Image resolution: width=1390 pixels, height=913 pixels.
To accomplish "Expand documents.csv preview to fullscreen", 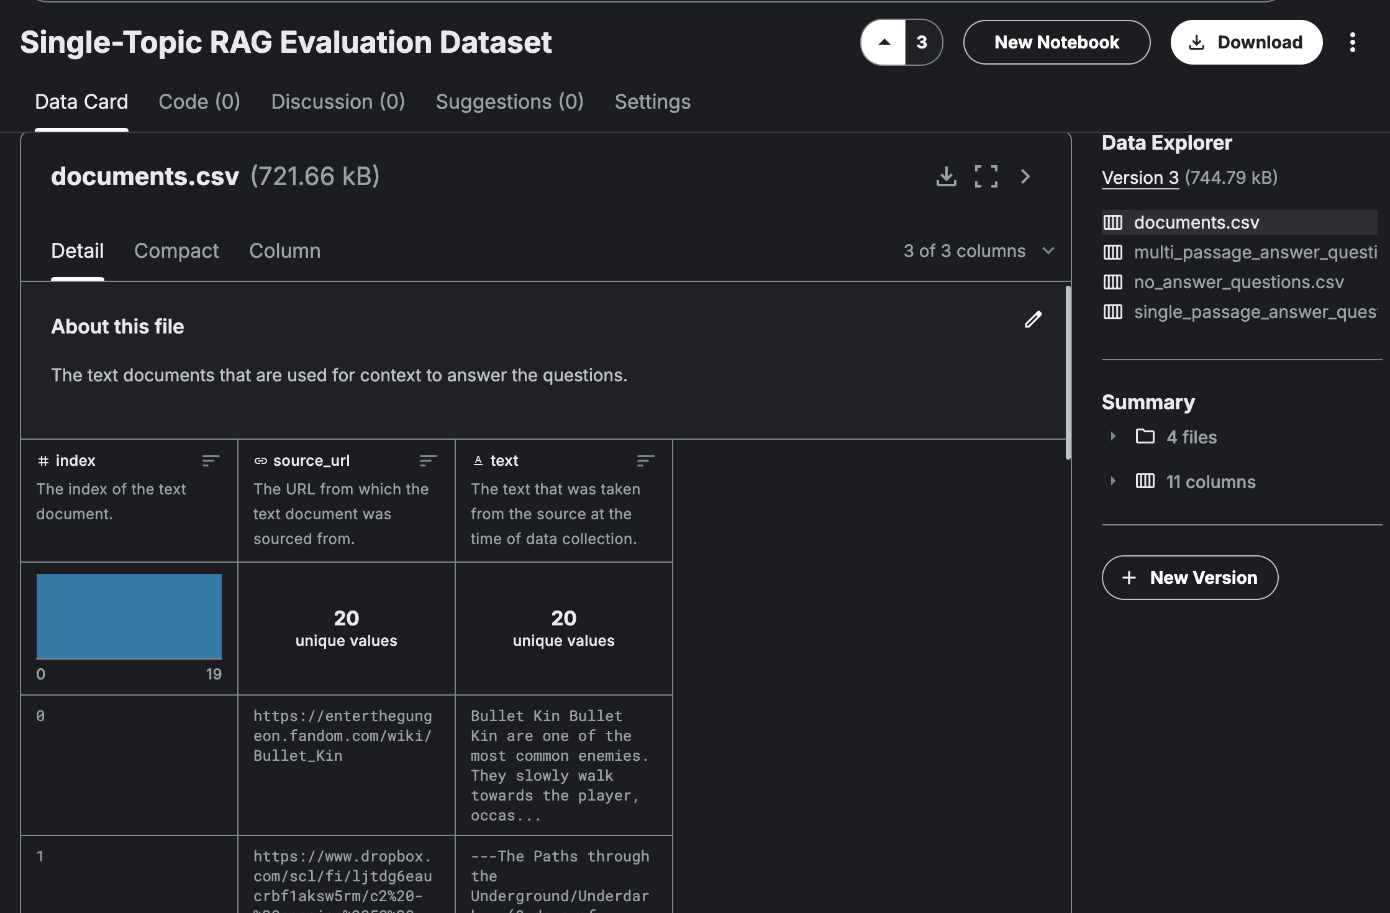I will (x=986, y=176).
